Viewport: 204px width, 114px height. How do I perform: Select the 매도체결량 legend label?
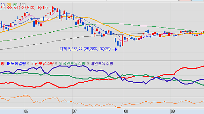pyautogui.click(x=16, y=64)
